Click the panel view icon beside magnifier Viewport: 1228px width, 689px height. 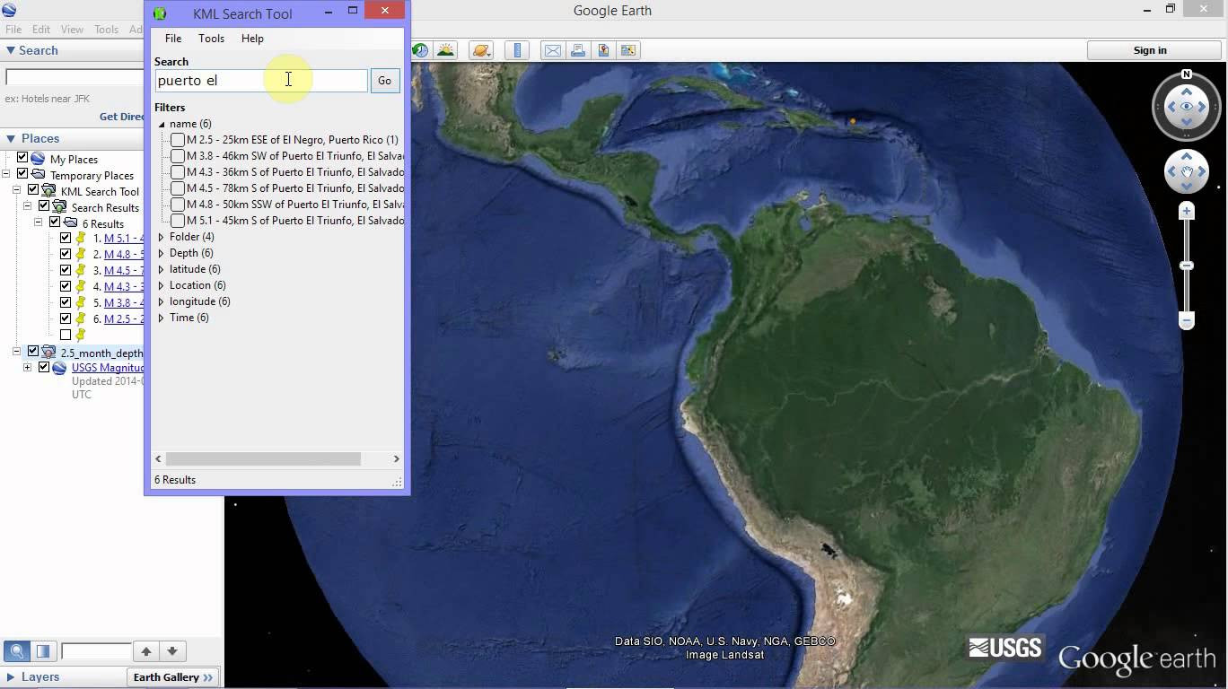[42, 651]
